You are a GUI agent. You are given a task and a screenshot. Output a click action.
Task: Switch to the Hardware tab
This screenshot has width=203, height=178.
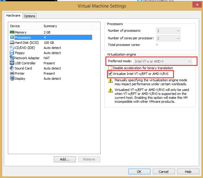[x=13, y=15]
